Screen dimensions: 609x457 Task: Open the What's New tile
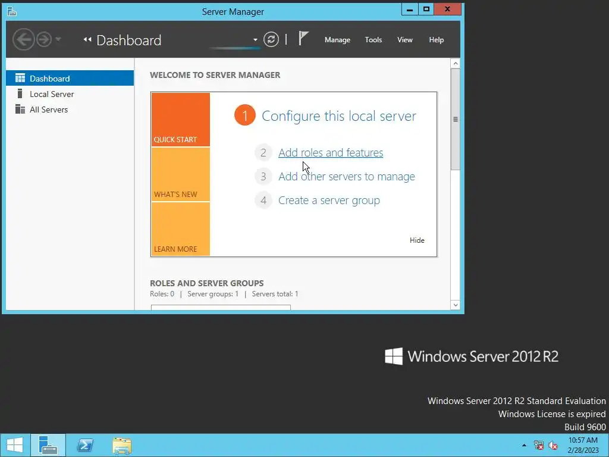click(181, 174)
